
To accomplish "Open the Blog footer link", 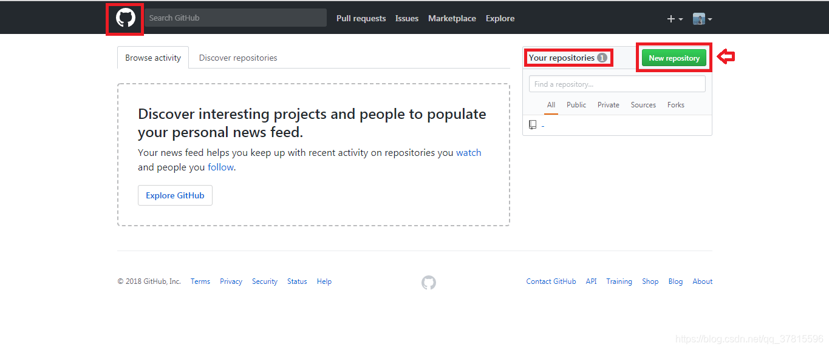I will point(675,281).
